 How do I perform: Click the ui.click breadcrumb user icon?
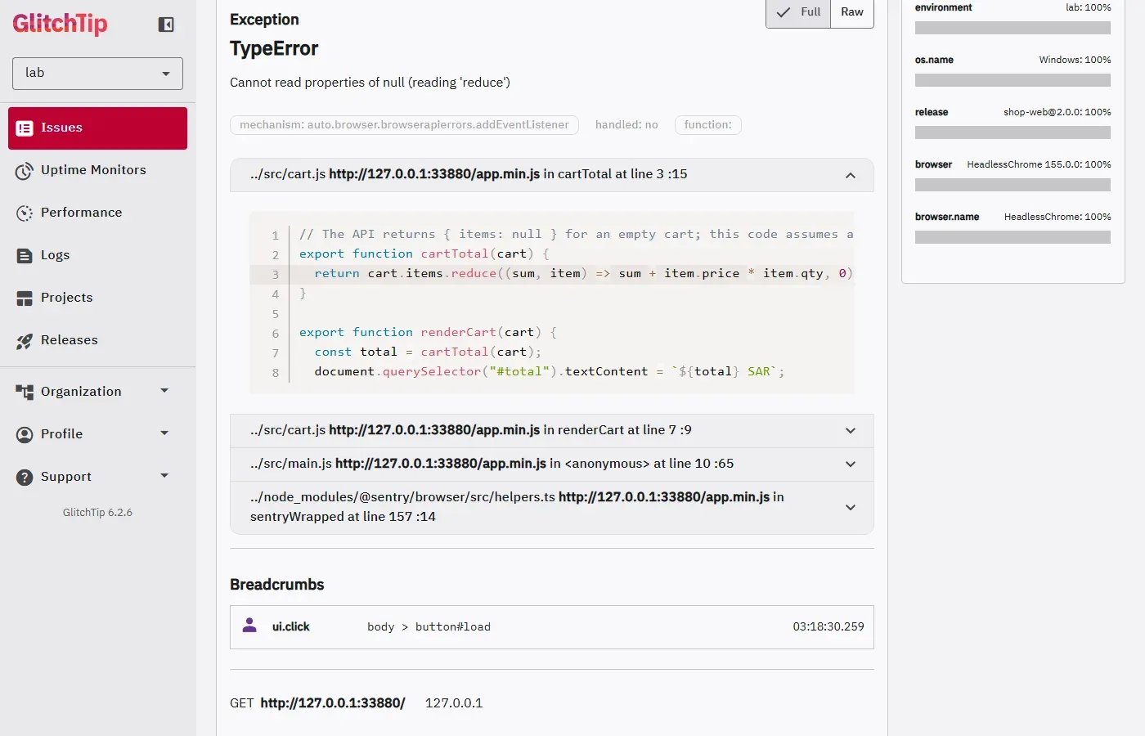coord(250,626)
